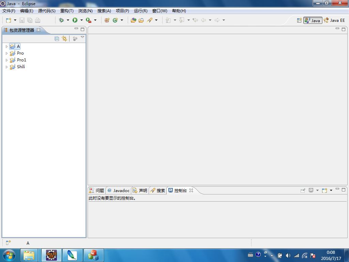Click the Next Annotation toolbar icon
Viewport: 349px width, 262px height.
pos(168,20)
